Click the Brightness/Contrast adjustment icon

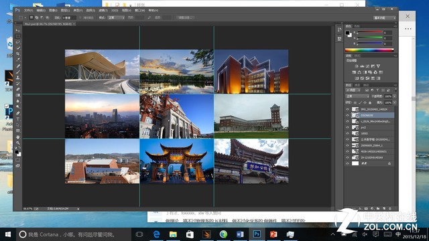(x=357, y=66)
